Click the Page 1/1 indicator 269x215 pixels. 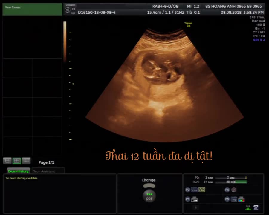pyautogui.click(x=46, y=162)
